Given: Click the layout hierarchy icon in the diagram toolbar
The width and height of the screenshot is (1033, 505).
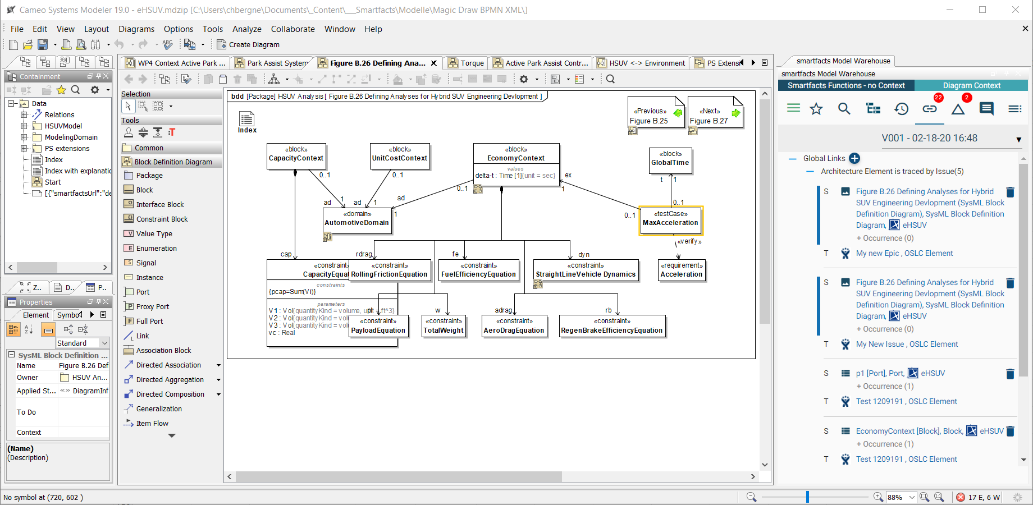Looking at the screenshot, I should click(x=274, y=79).
